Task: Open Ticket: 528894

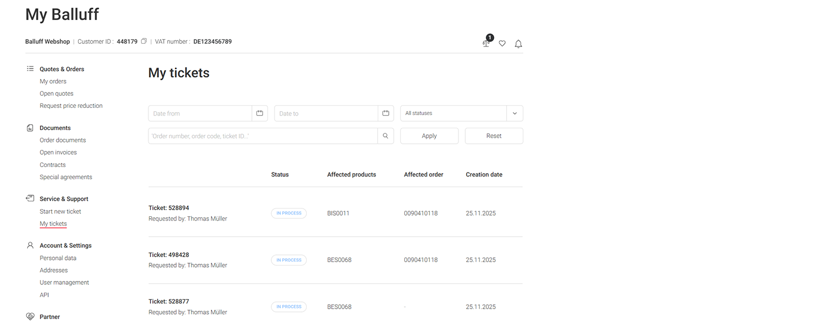Action: click(169, 208)
